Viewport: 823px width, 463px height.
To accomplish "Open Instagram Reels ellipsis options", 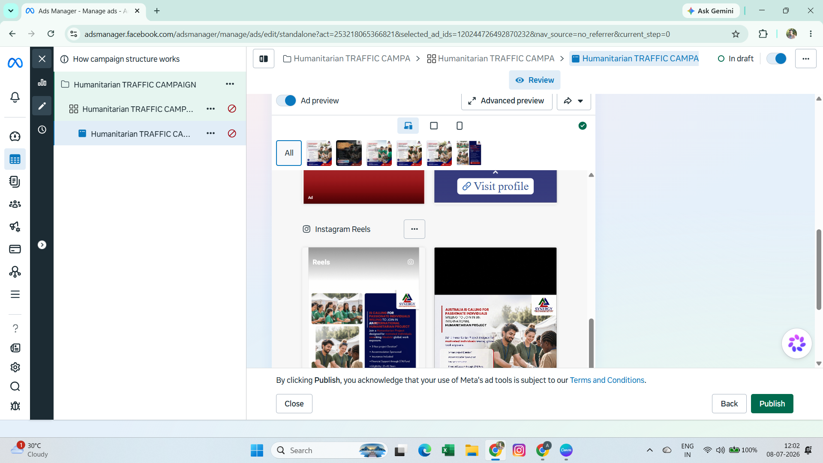I will 415,229.
